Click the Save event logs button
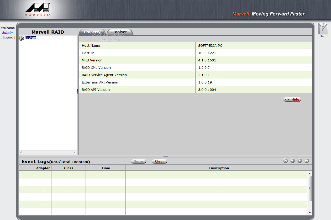 pos(138,161)
